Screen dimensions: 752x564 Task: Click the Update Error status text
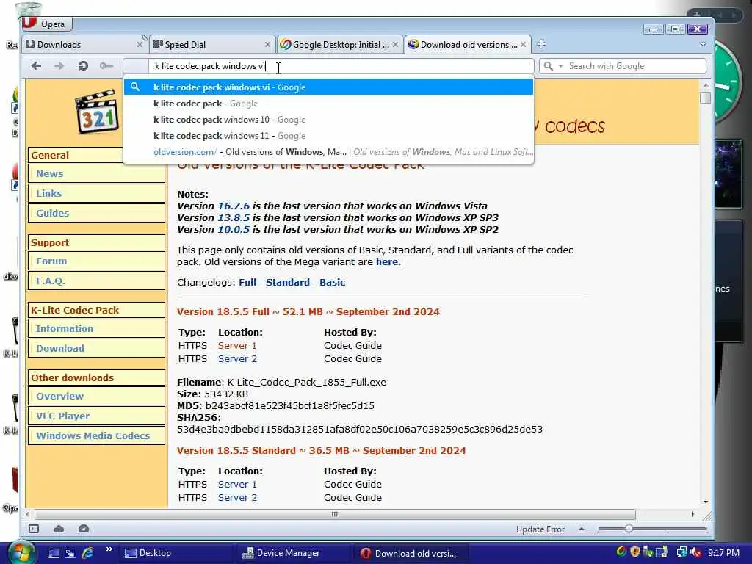pos(540,529)
